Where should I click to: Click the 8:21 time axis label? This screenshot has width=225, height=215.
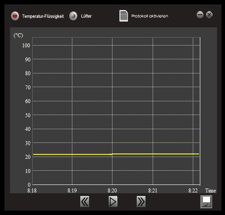click(x=153, y=191)
